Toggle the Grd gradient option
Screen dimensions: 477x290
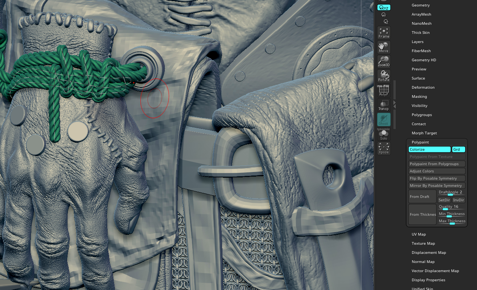tap(459, 150)
